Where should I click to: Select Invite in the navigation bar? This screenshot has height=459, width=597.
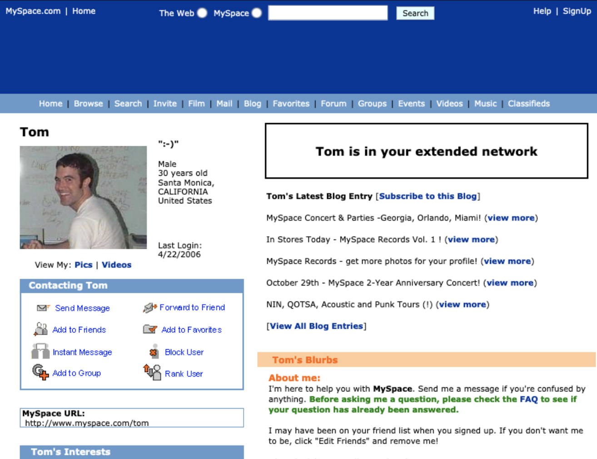click(165, 104)
